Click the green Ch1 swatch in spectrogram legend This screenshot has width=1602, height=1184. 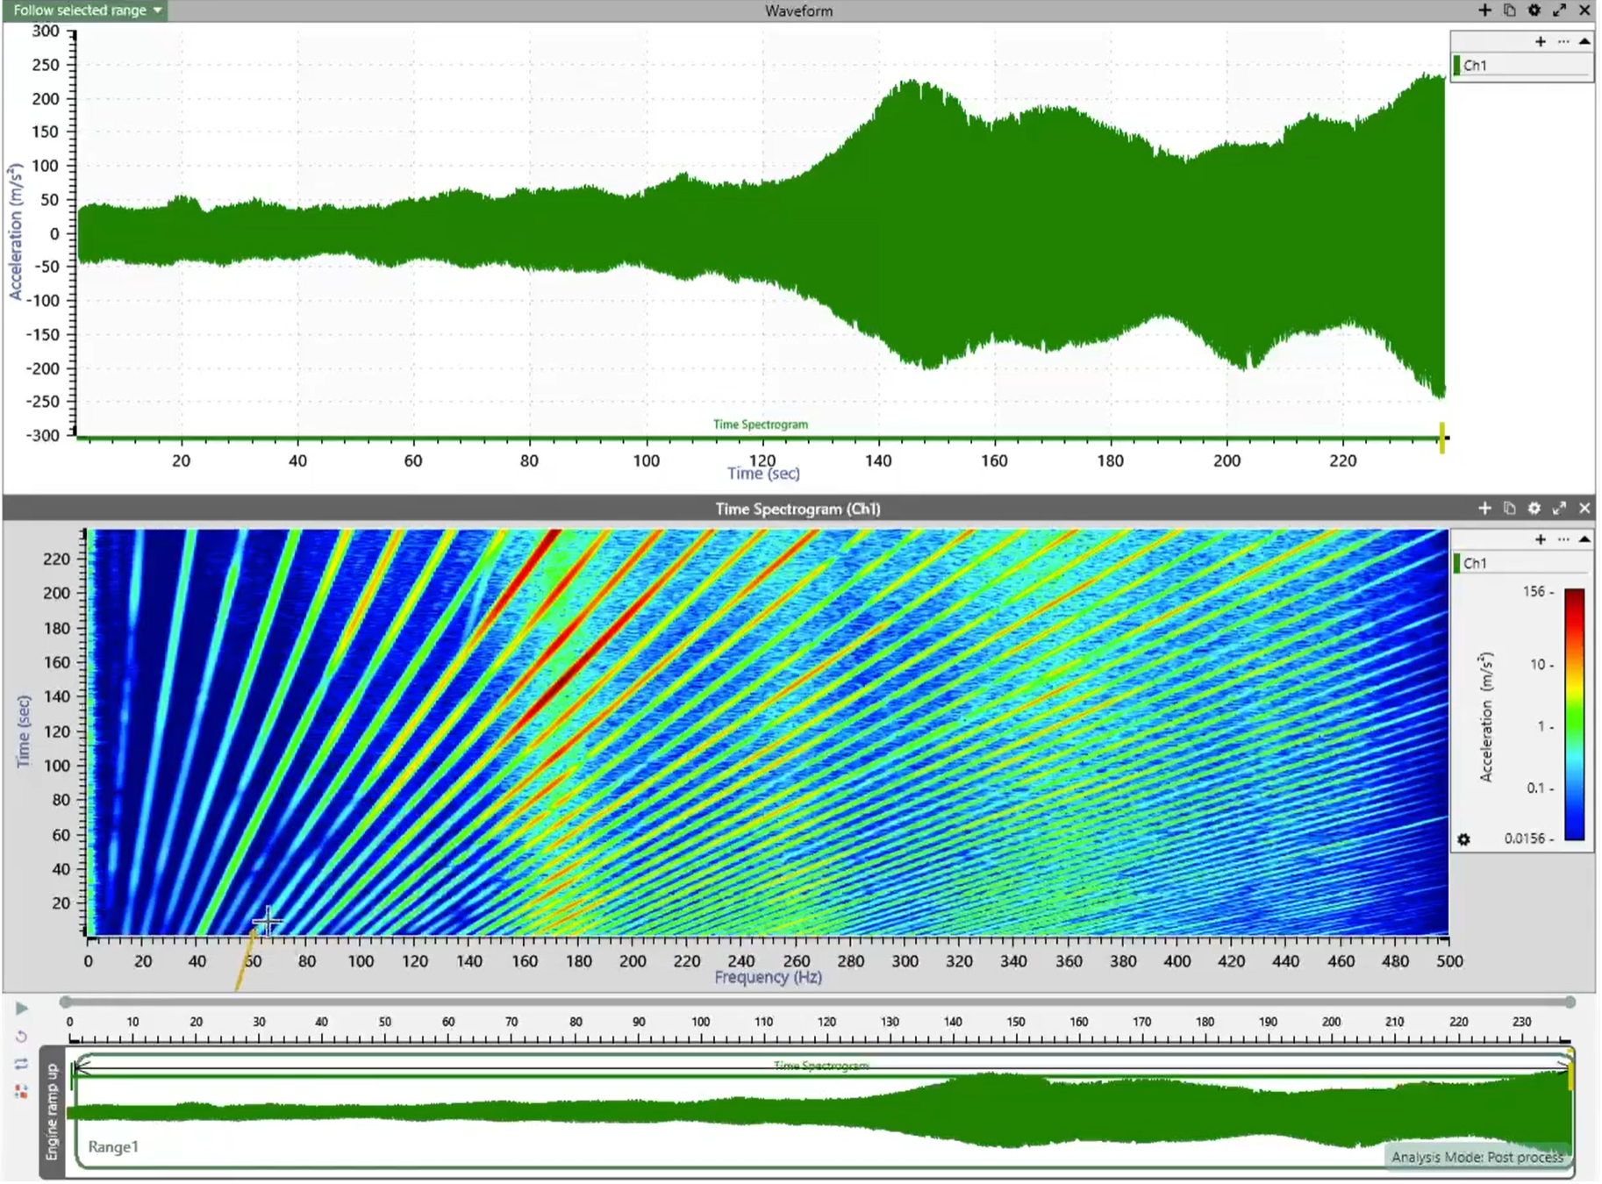pyautogui.click(x=1456, y=564)
